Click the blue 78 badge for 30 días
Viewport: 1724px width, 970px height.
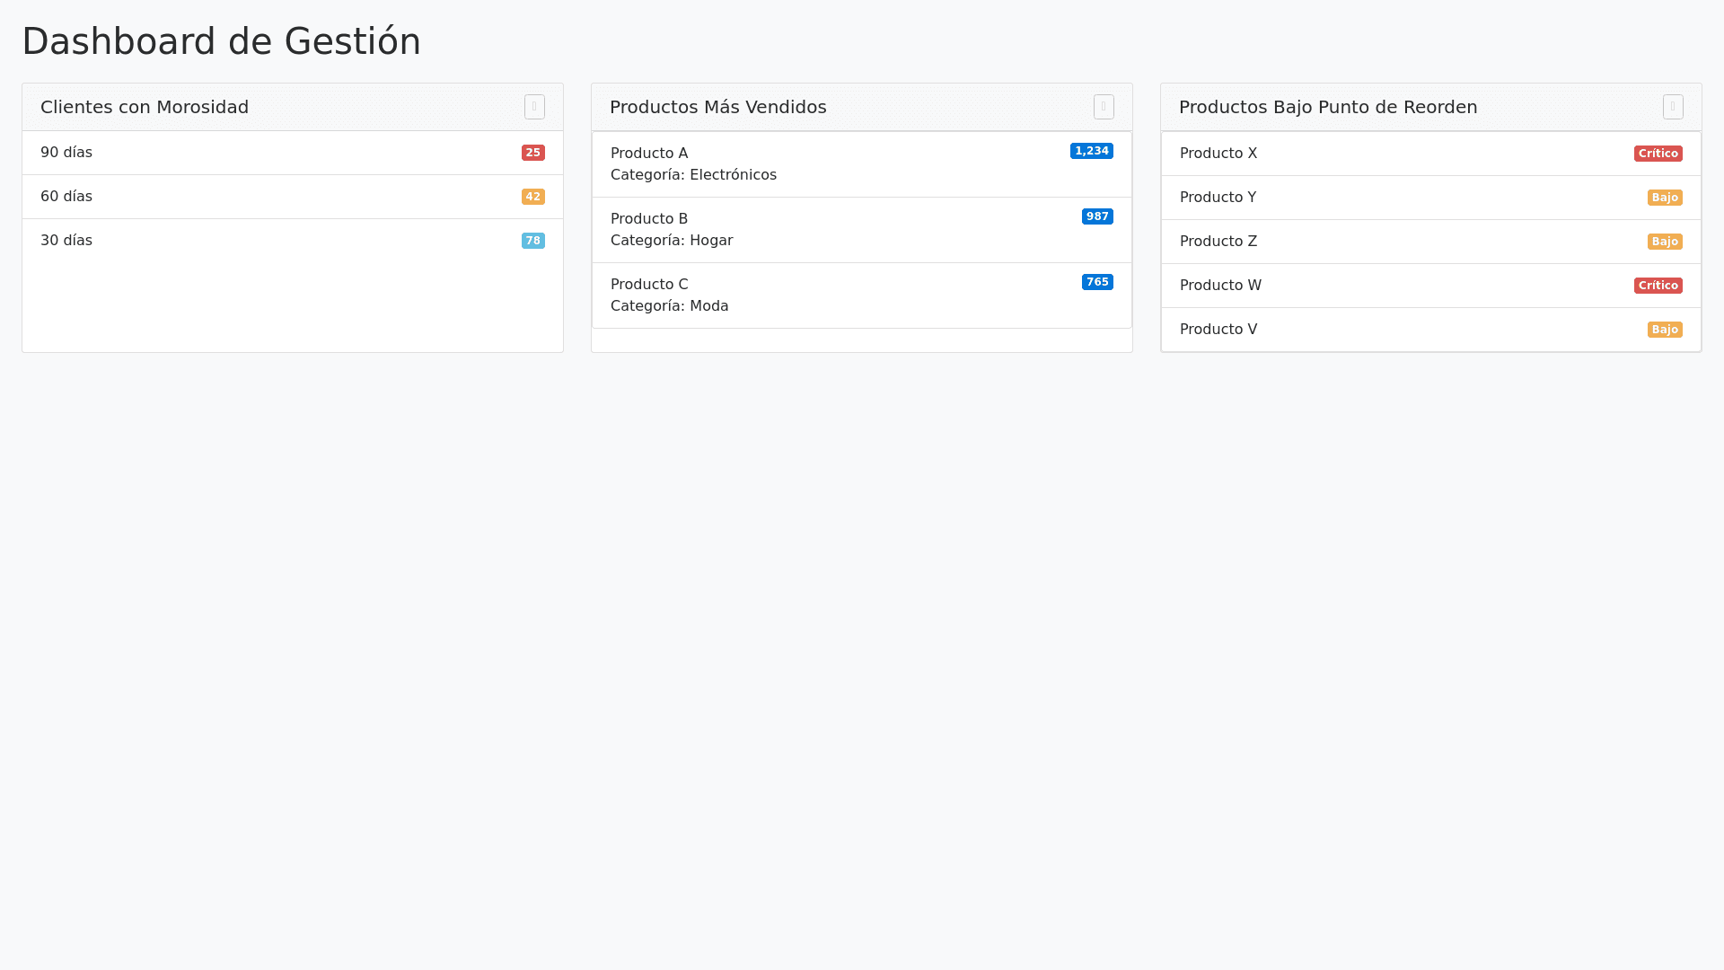point(532,241)
